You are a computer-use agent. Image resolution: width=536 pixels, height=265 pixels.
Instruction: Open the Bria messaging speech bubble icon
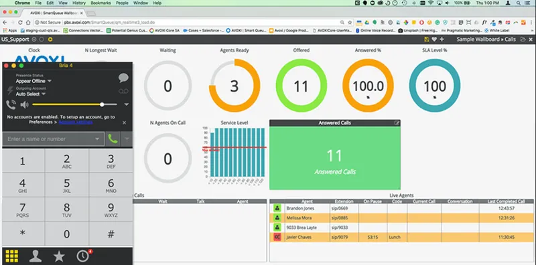click(x=123, y=78)
